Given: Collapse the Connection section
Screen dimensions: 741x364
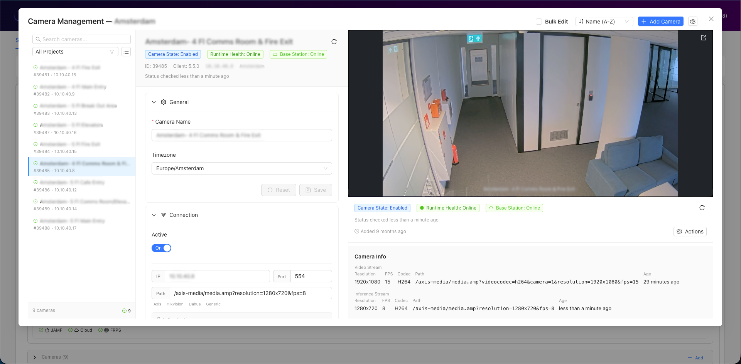Looking at the screenshot, I should click(x=154, y=215).
